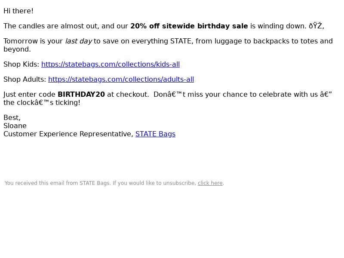Viewport: 344px width, 258px height.
Task: Click the 'Shop Adults:' label
Action: [x=25, y=80]
